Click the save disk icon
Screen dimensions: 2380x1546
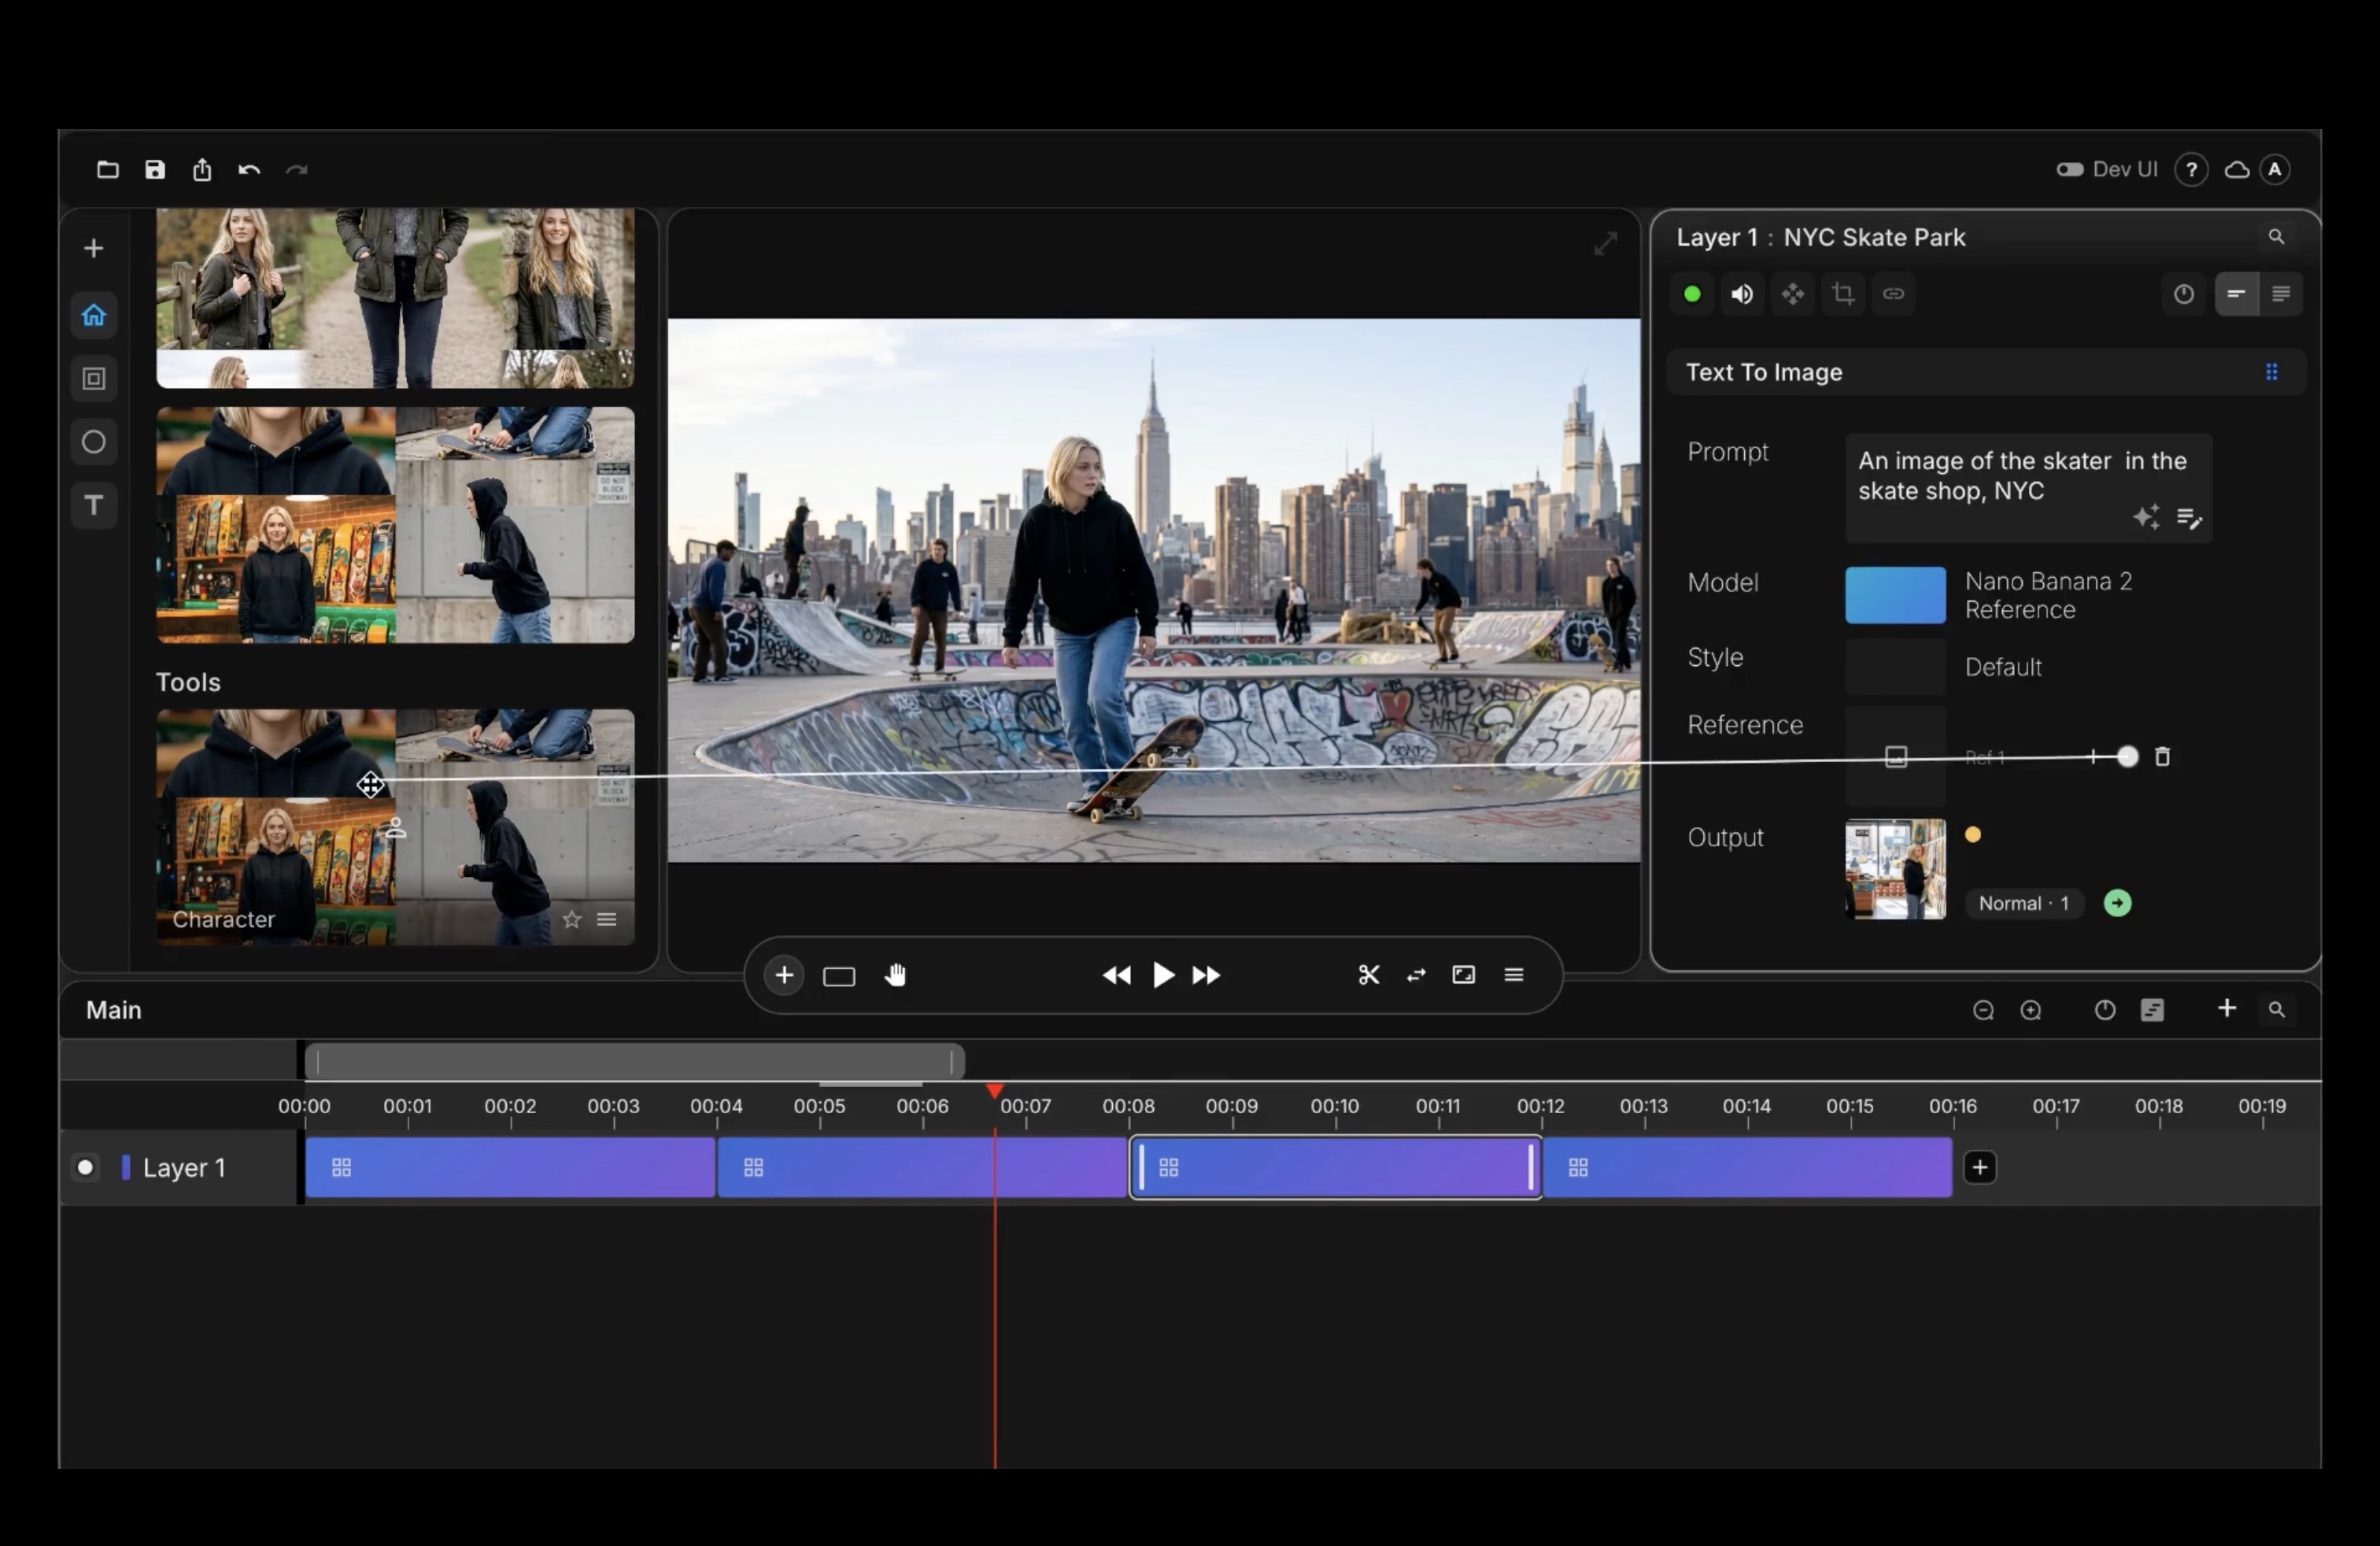[x=154, y=169]
